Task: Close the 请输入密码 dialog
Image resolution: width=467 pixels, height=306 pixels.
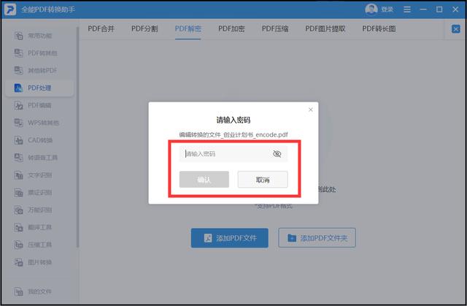Action: tap(311, 110)
